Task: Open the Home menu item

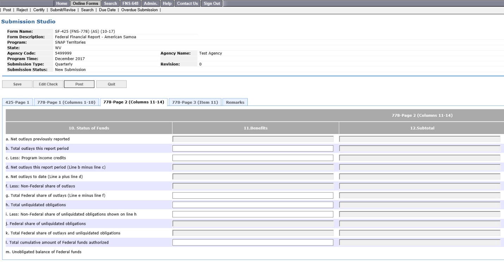Action: pyautogui.click(x=62, y=4)
